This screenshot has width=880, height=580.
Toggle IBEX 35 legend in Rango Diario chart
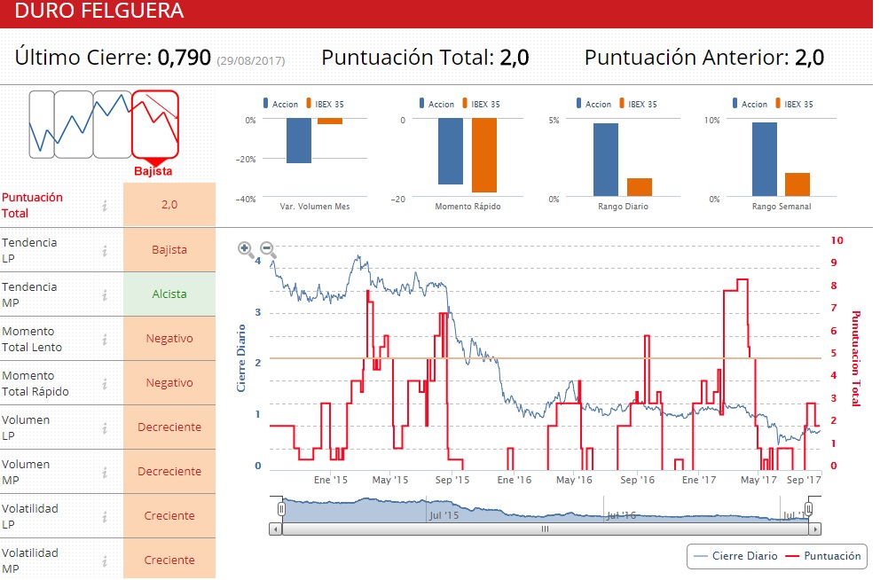pyautogui.click(x=638, y=104)
